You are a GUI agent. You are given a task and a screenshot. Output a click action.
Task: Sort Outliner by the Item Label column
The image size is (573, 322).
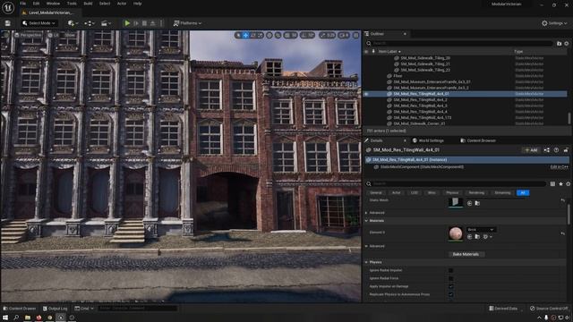(x=389, y=52)
